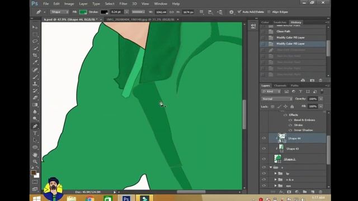Click the foreground color swatch
The height and width of the screenshot is (201, 358).
[34, 173]
